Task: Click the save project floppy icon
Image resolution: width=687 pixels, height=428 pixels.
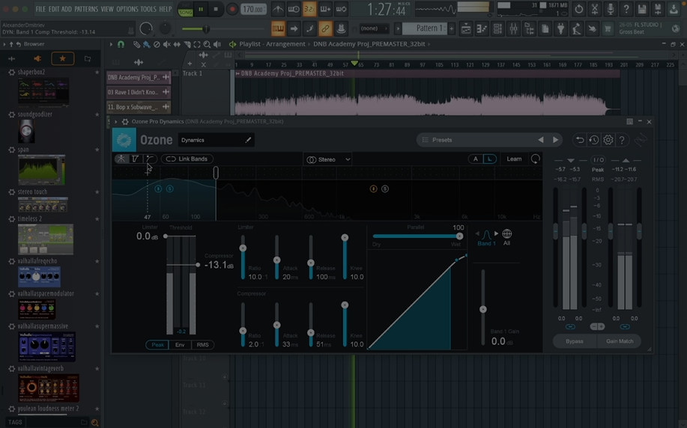Action: (642, 9)
